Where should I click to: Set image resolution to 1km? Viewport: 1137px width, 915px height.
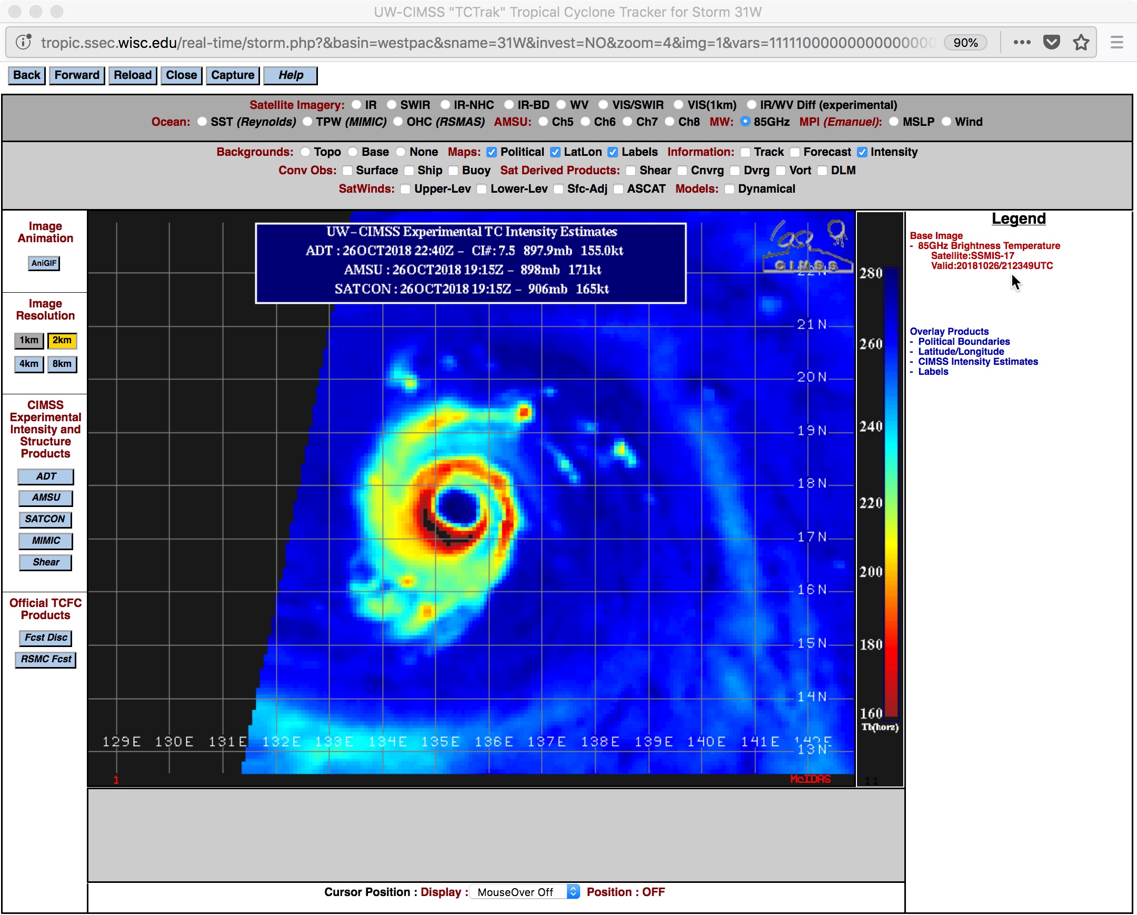(29, 341)
